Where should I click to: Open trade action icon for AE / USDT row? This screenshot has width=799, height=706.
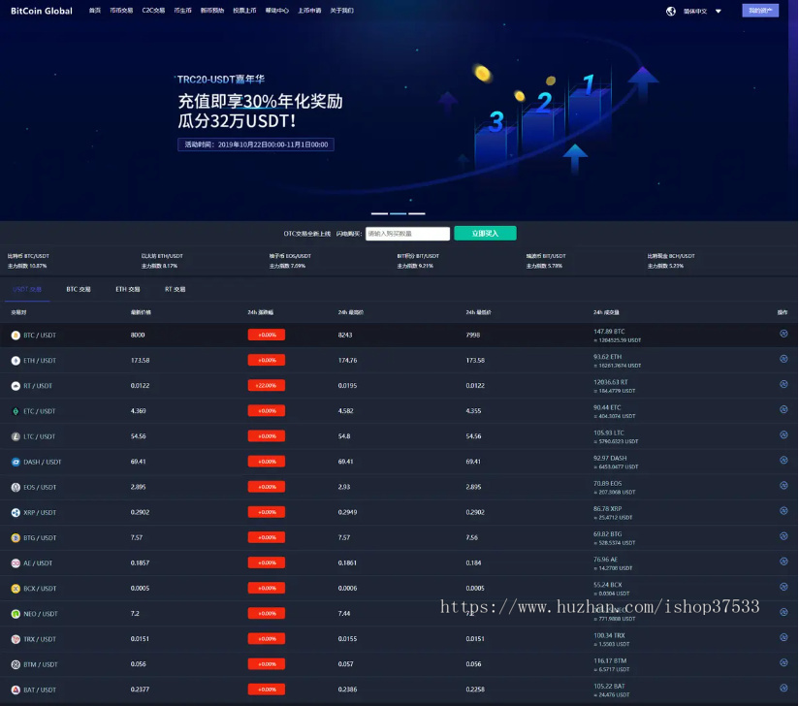783,562
